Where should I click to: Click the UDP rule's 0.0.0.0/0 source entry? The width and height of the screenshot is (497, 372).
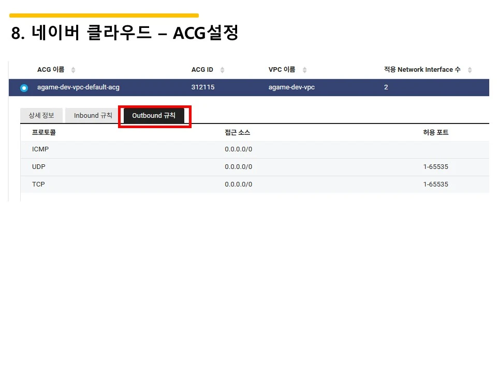click(238, 166)
